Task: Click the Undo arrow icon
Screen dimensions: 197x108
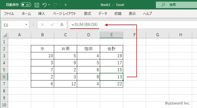Action: [x=44, y=5]
